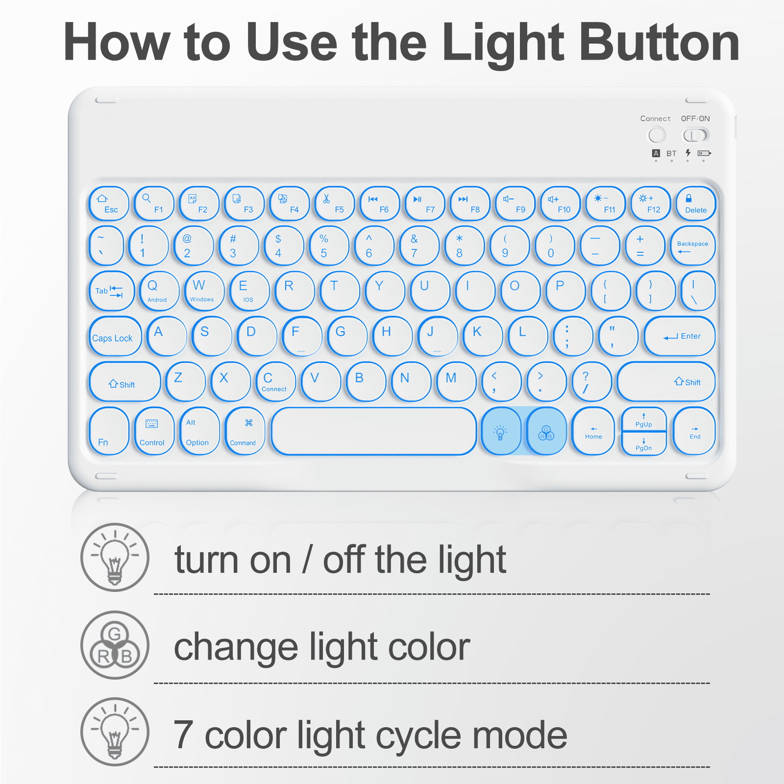Click the F1 search key
Screen dimensions: 784x784
click(154, 203)
